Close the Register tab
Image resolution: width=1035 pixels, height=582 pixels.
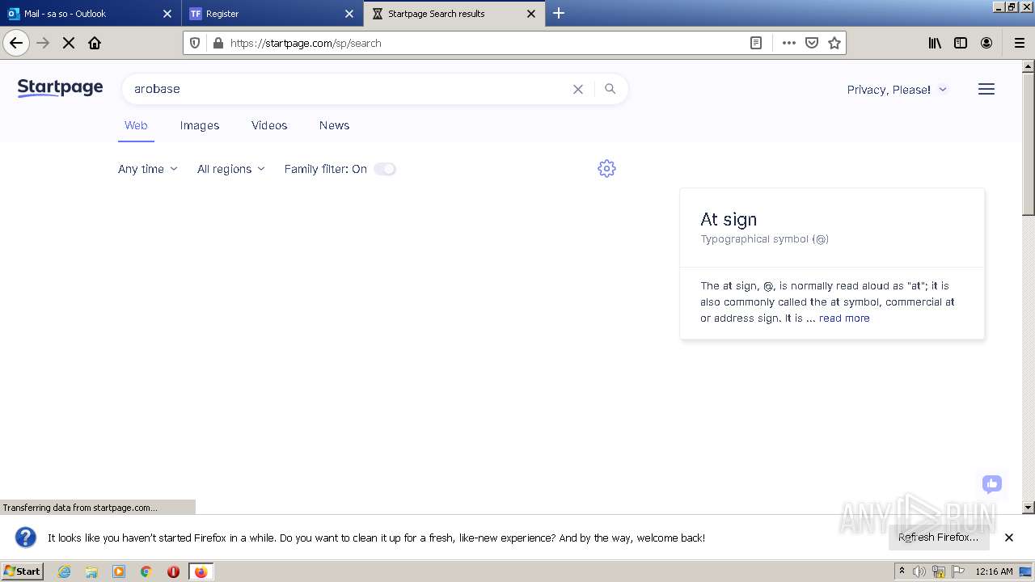[x=349, y=14]
